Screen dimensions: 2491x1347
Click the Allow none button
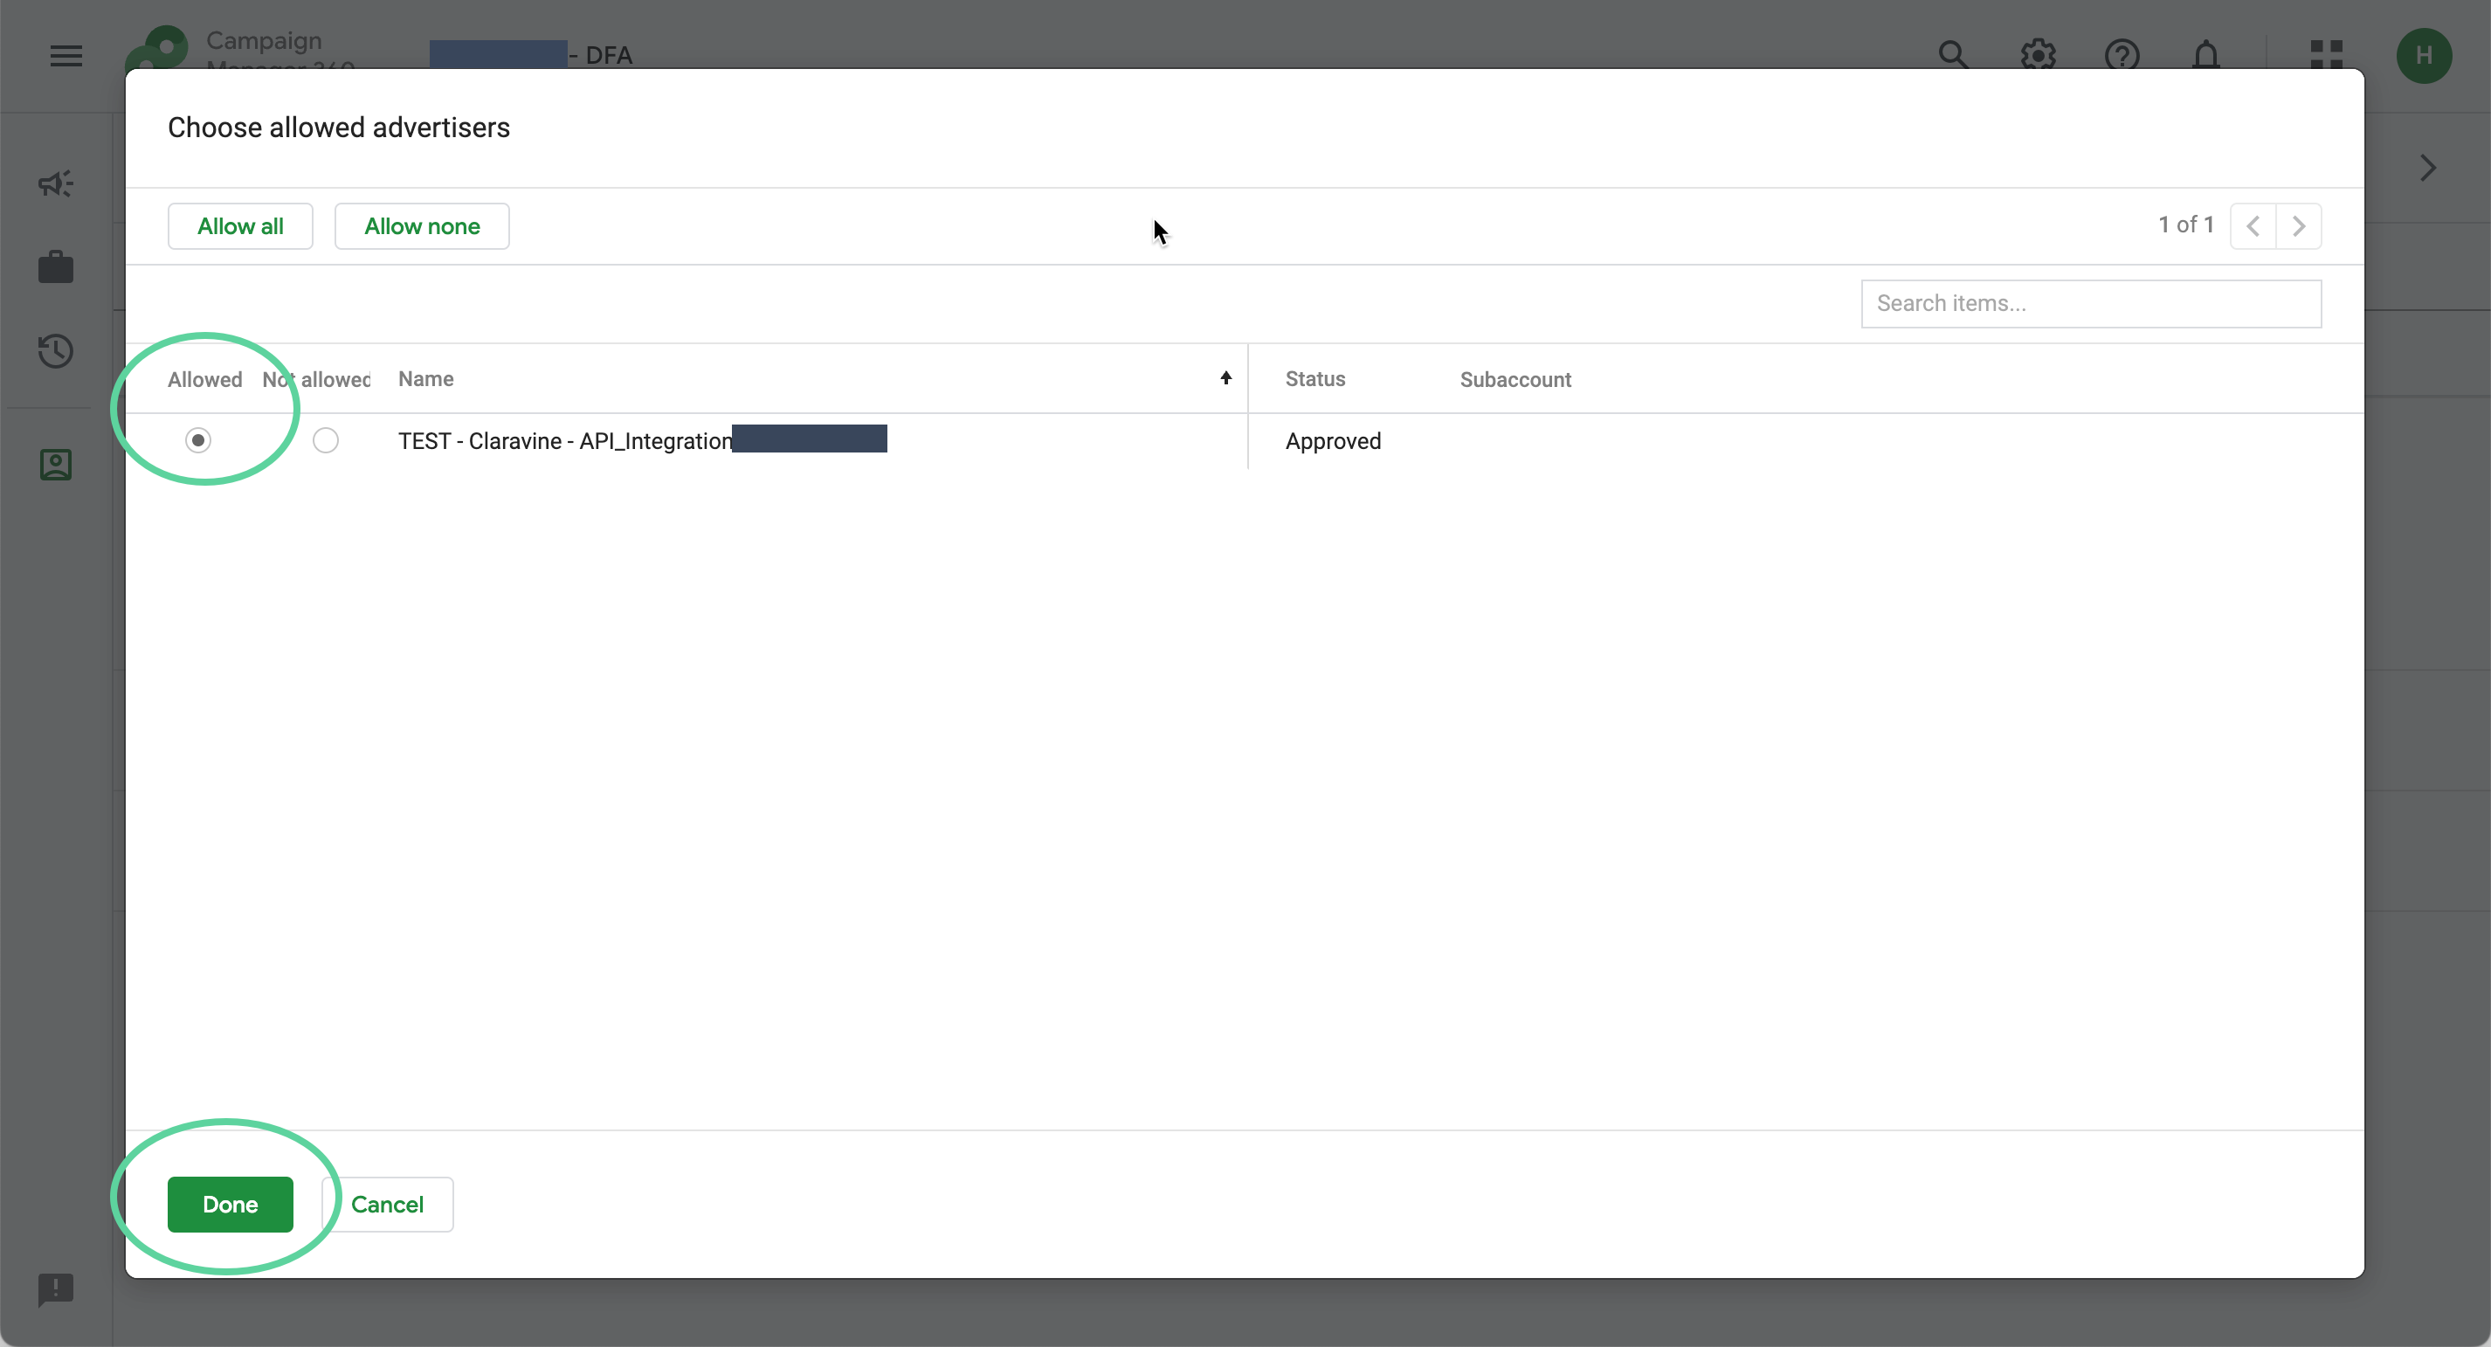[x=422, y=226]
